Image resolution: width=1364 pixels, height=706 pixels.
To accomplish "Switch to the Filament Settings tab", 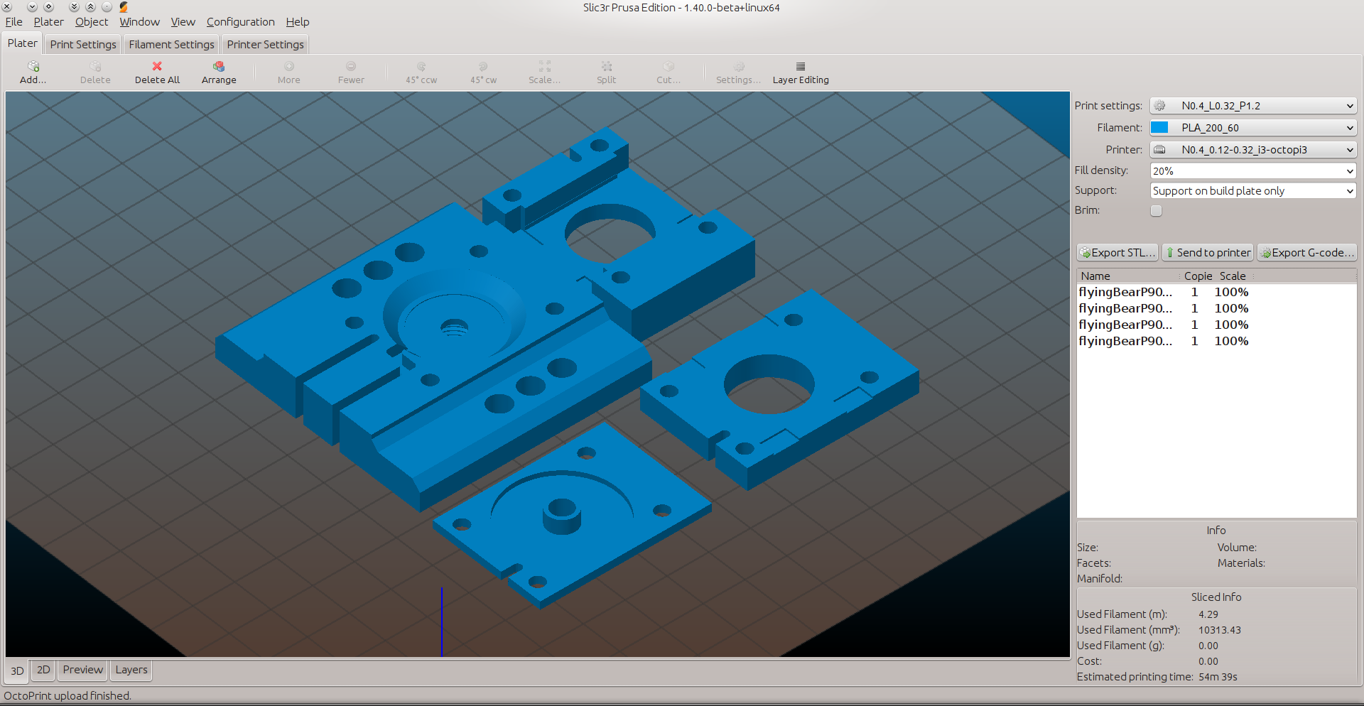I will (171, 45).
